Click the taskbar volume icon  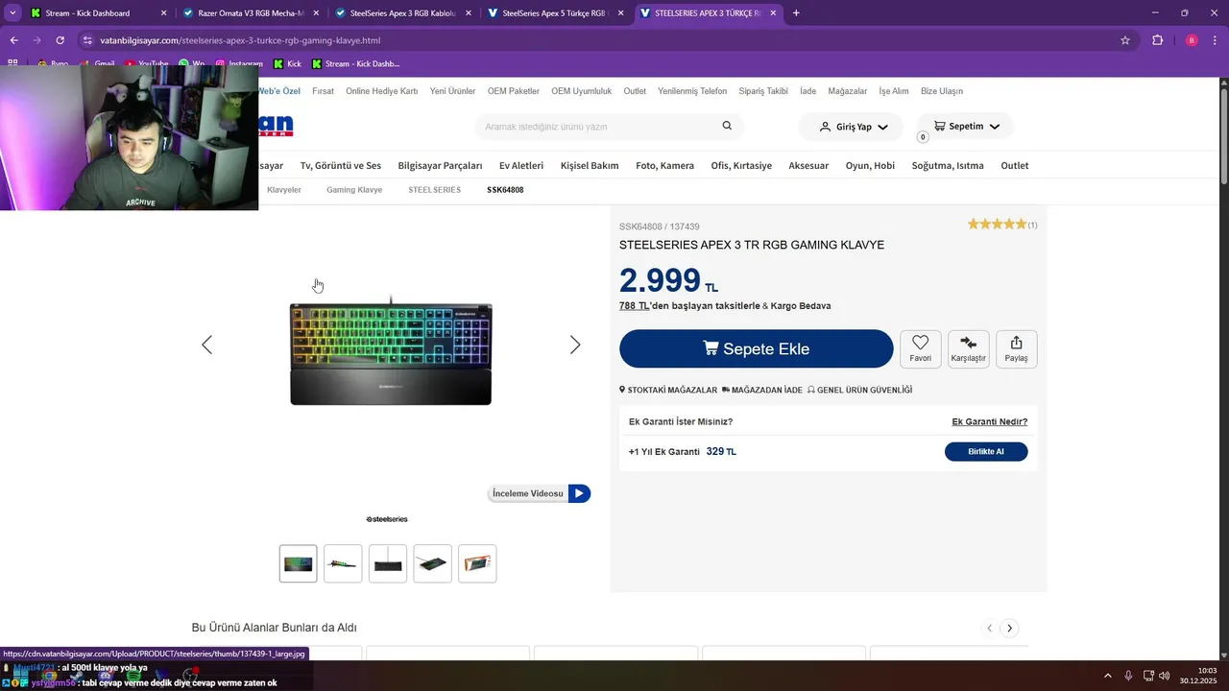click(x=1164, y=676)
